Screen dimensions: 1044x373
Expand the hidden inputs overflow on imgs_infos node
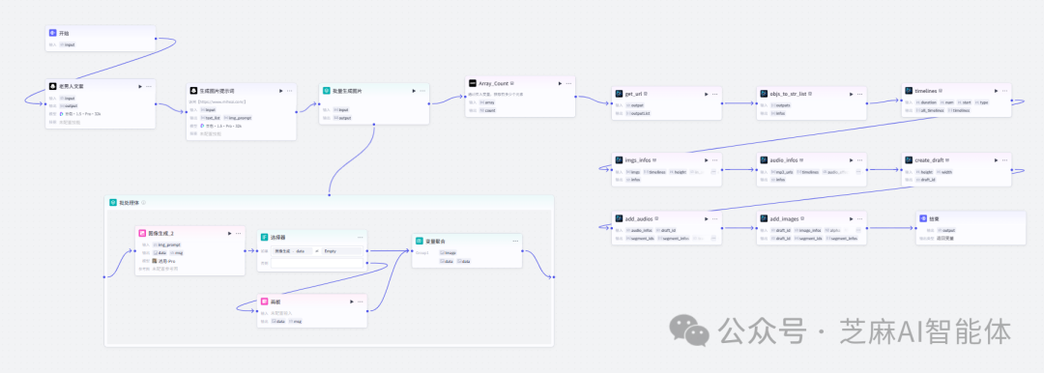point(713,172)
